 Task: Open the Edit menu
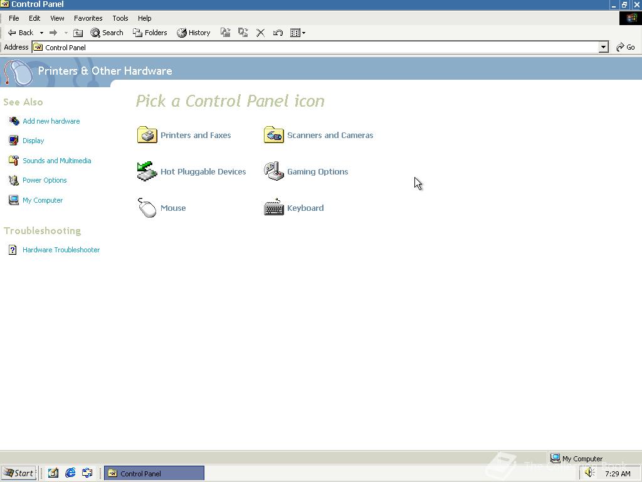click(34, 18)
